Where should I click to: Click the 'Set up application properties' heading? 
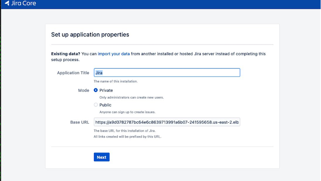click(90, 35)
